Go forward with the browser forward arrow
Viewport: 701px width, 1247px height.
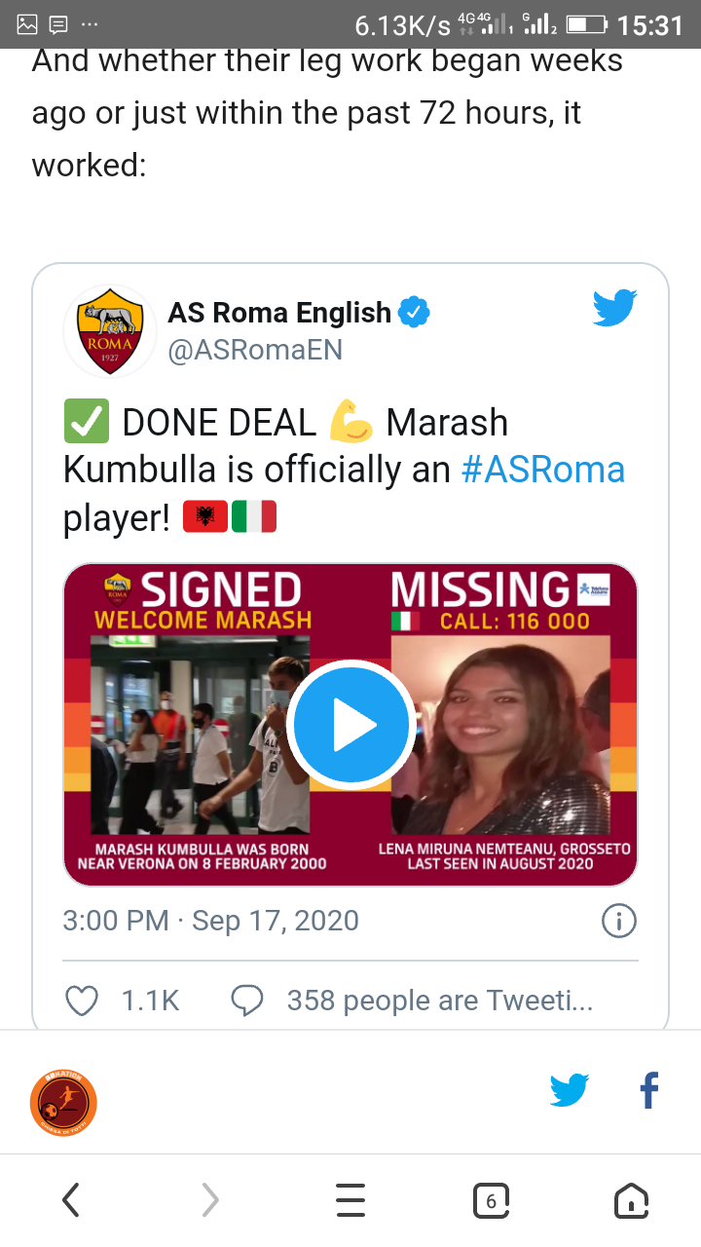click(210, 1200)
